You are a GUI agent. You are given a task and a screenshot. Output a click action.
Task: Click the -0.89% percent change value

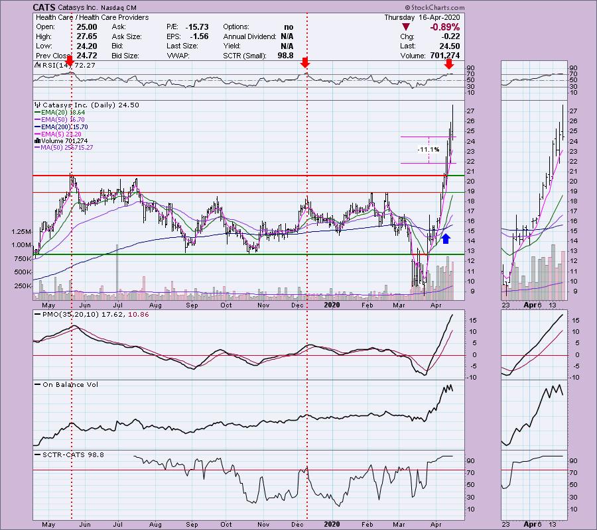coord(444,27)
